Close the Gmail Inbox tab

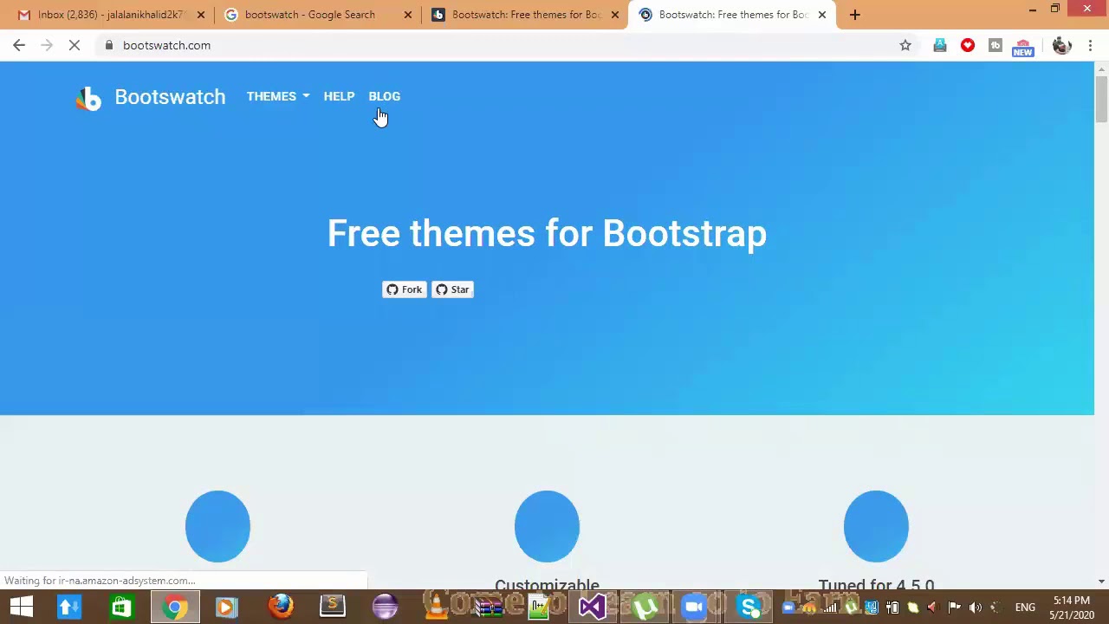(x=201, y=15)
